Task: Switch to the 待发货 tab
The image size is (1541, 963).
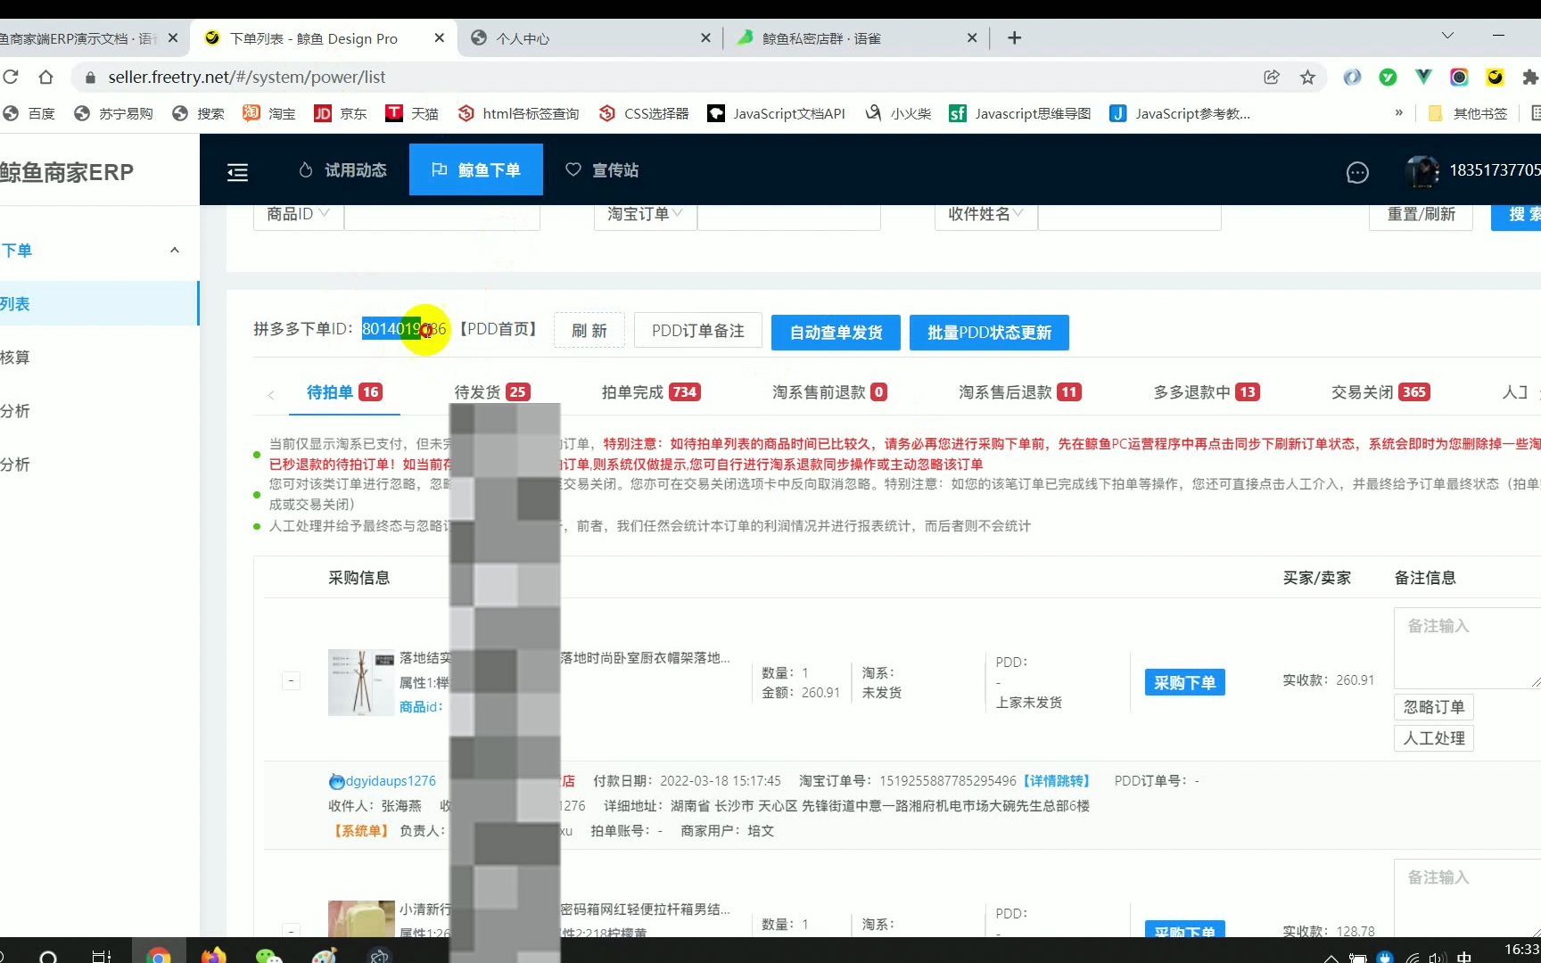Action: (x=492, y=392)
